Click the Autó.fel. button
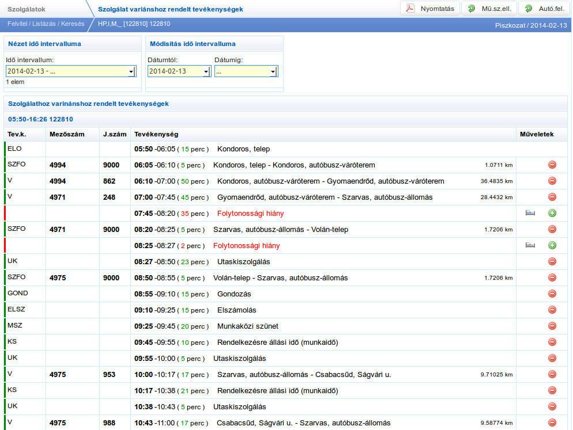Viewport: 573px width, 430px height. point(544,9)
